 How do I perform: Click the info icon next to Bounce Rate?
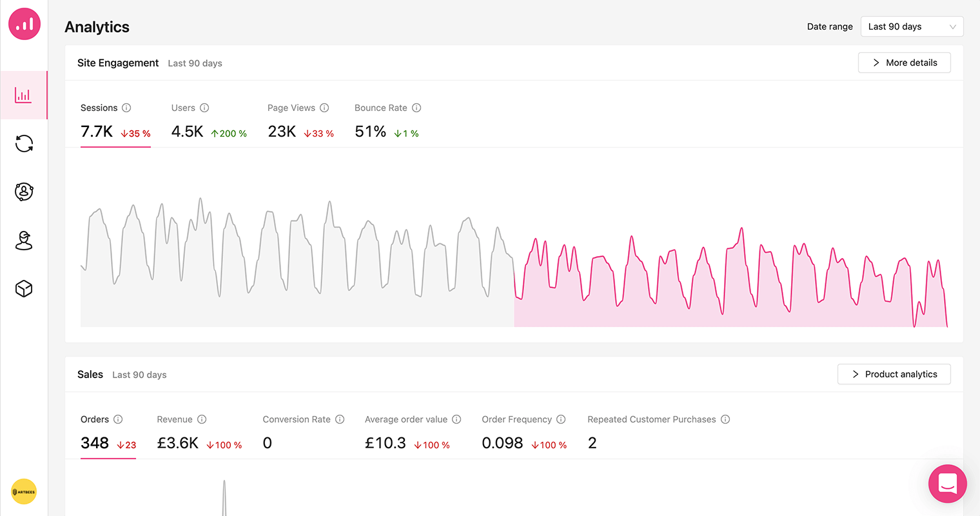pos(416,108)
